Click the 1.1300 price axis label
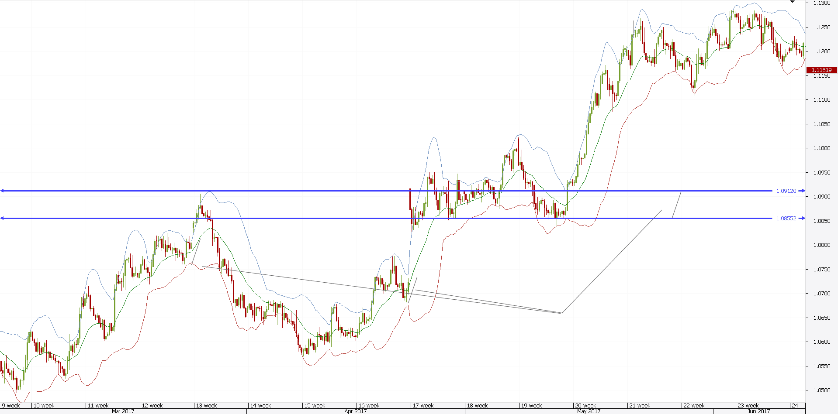 [x=821, y=3]
